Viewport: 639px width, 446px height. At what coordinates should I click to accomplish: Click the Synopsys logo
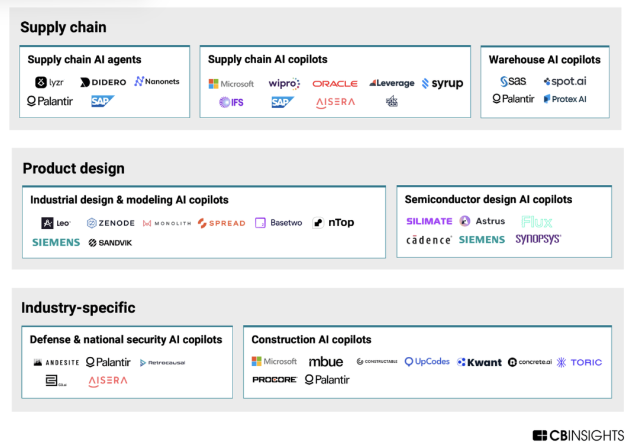pyautogui.click(x=538, y=239)
